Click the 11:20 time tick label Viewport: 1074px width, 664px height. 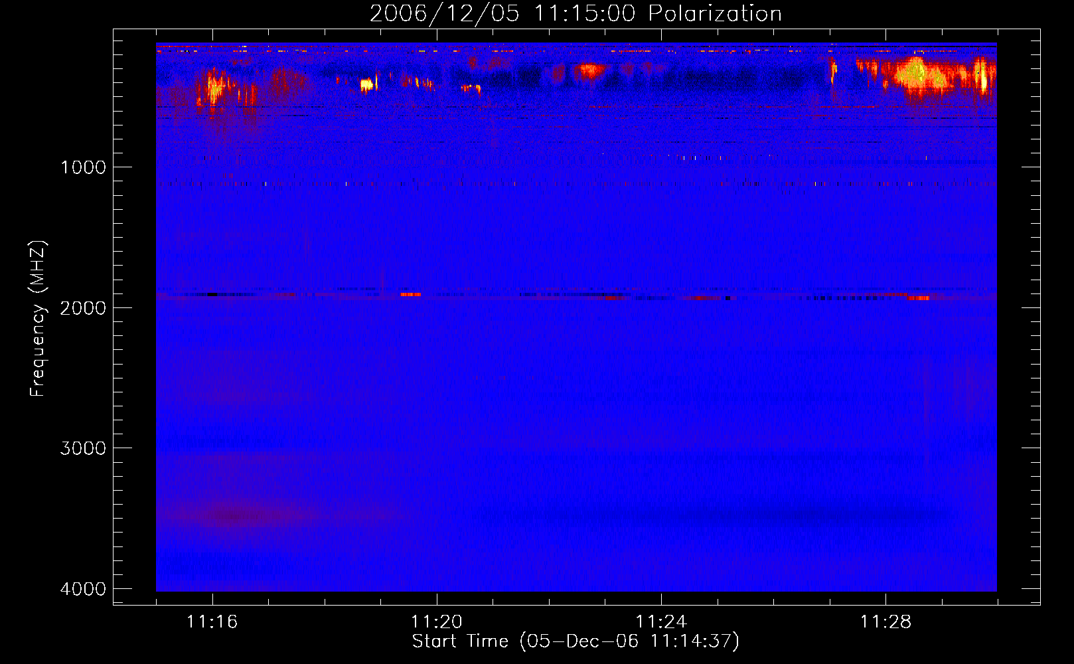[436, 622]
